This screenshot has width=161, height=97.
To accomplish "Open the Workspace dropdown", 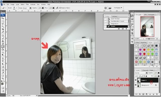I will tap(118, 8).
